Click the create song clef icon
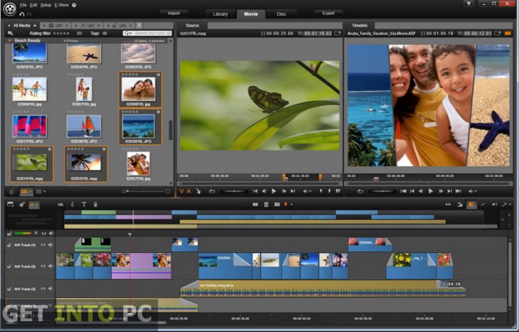 (x=73, y=205)
